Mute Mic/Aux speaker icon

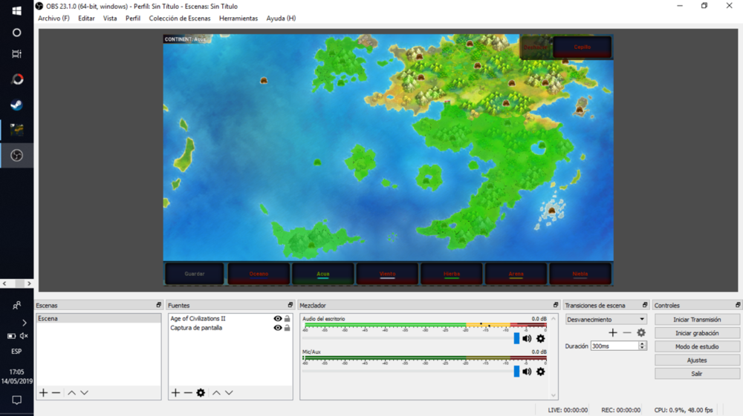point(527,372)
